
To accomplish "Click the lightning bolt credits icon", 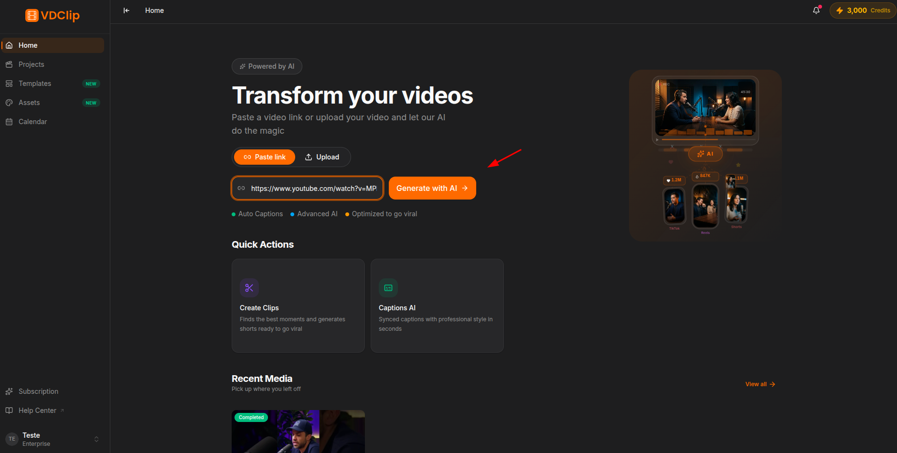I will click(x=839, y=11).
